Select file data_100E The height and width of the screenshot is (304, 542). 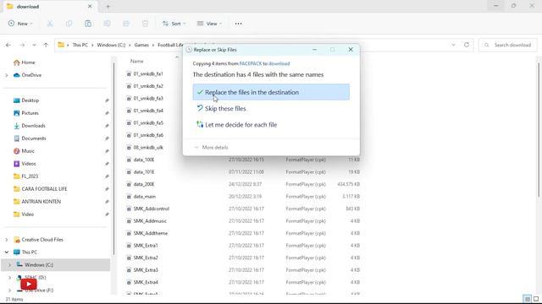click(144, 160)
